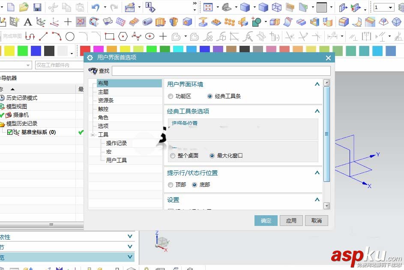Apply settings with the 应用 button
This screenshot has width=404, height=270.
[x=291, y=220]
